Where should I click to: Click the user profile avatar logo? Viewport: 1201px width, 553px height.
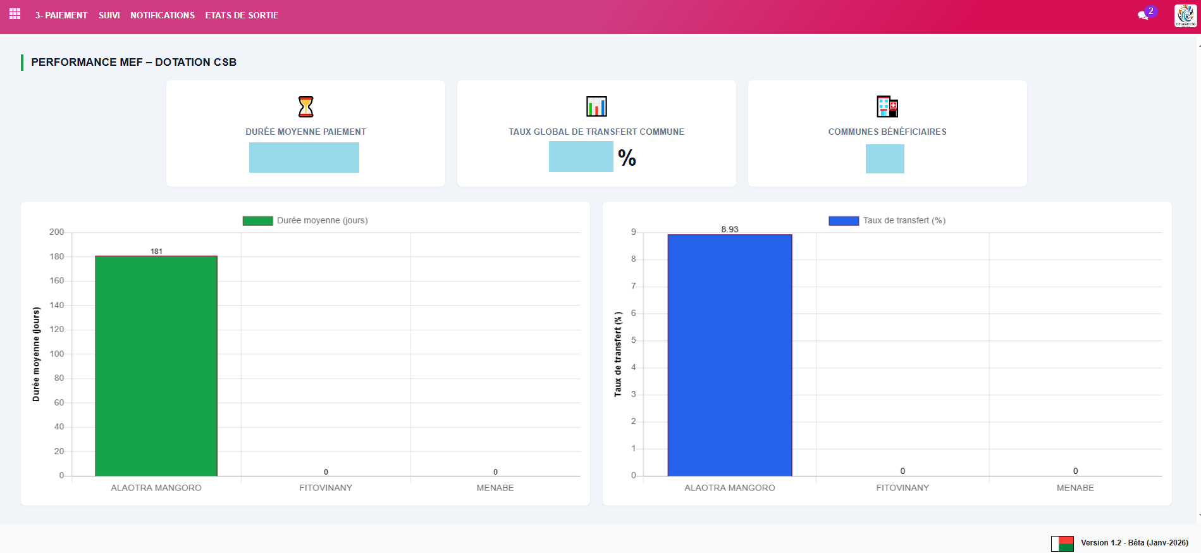tap(1185, 16)
